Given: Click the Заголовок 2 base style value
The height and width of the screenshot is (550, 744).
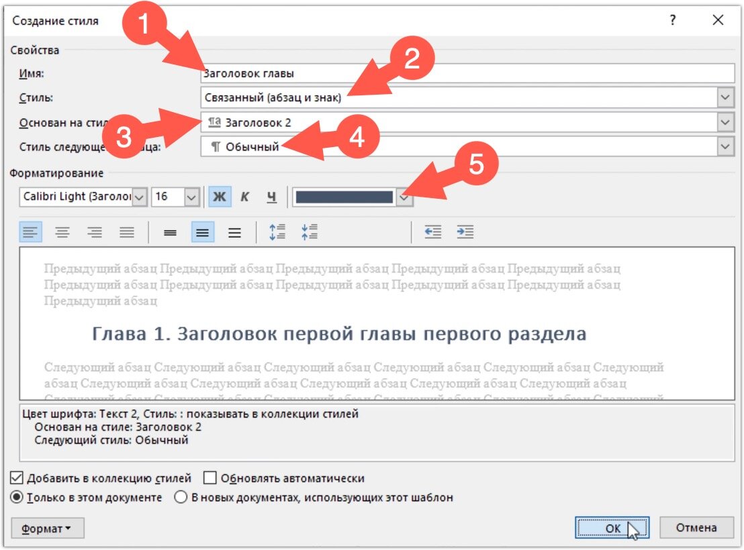Looking at the screenshot, I should point(258,122).
